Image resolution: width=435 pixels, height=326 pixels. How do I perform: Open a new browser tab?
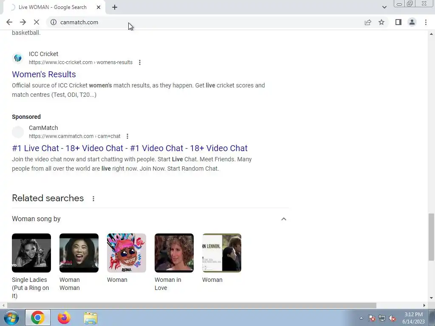click(115, 7)
